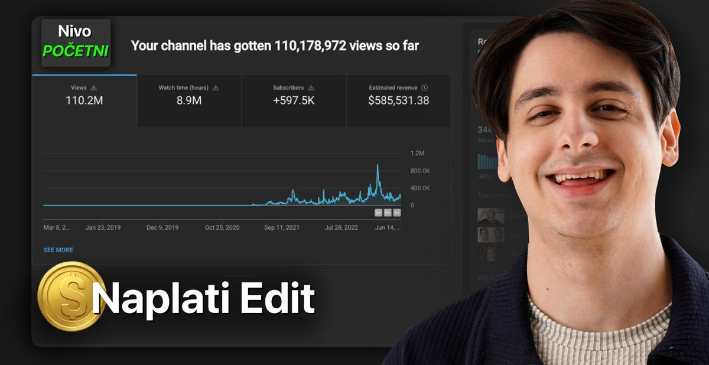This screenshot has height=365, width=709.
Task: Switch to Estimated revenue tab
Action: [x=399, y=100]
